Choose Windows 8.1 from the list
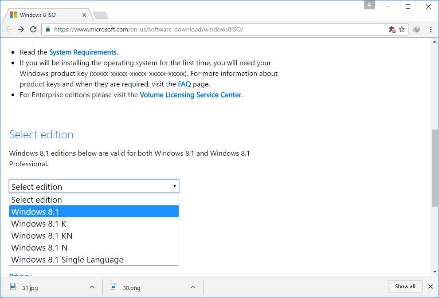Screen dimensions: 439x298 (94, 212)
